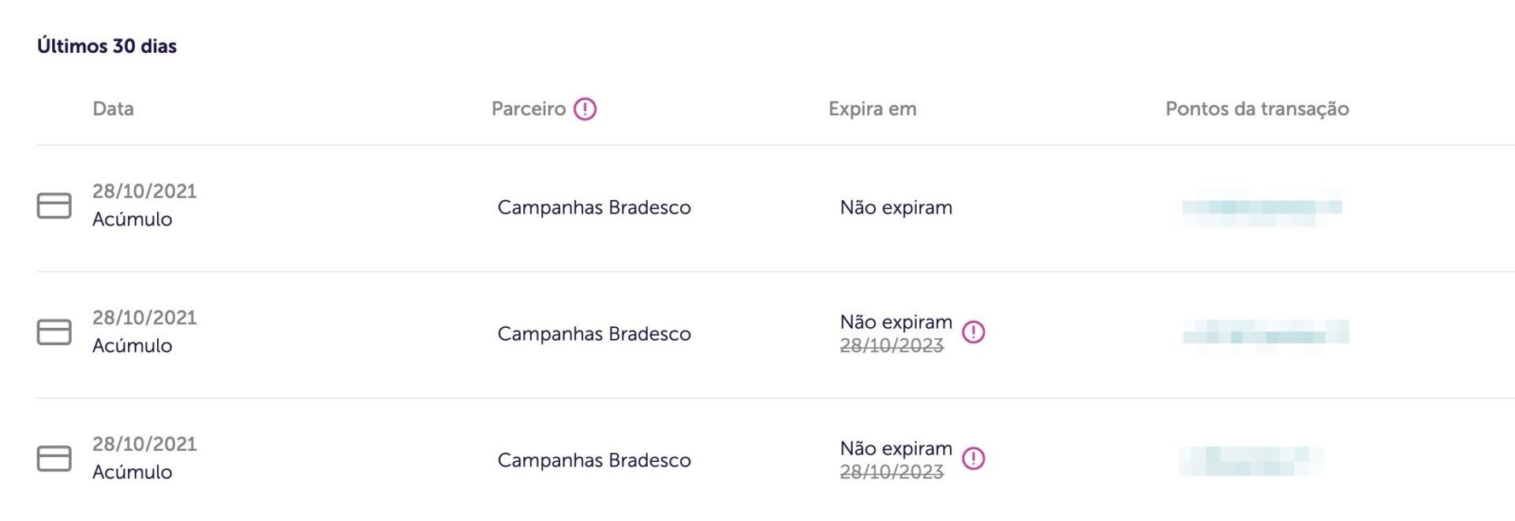Click Campanhas Bradesco in the third row

[x=594, y=460]
